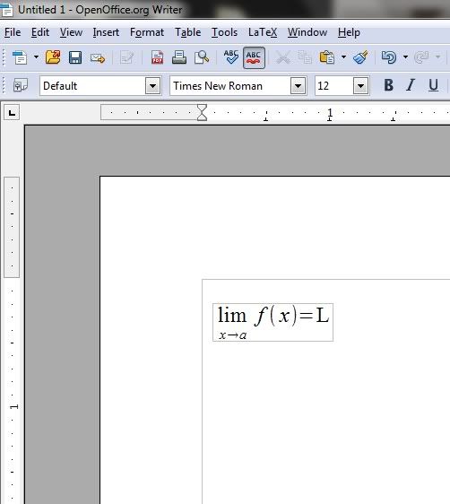Image resolution: width=450 pixels, height=504 pixels.
Task: Expand the New document dropdown arrow
Action: (36, 57)
